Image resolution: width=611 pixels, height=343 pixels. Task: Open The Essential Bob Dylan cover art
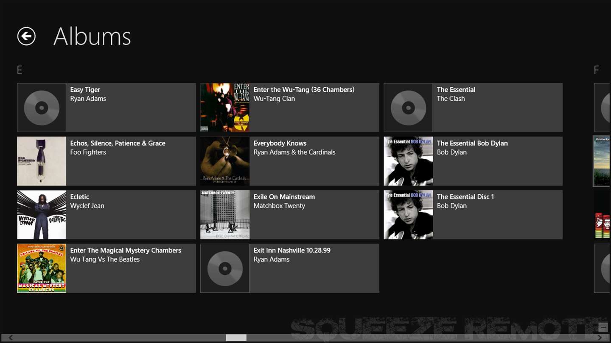[408, 161]
